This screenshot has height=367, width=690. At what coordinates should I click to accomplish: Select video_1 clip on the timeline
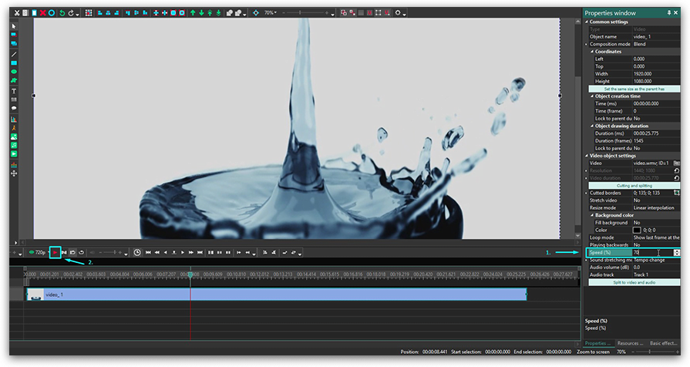pos(276,295)
